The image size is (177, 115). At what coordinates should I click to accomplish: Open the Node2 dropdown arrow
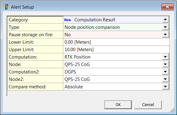coord(165,79)
